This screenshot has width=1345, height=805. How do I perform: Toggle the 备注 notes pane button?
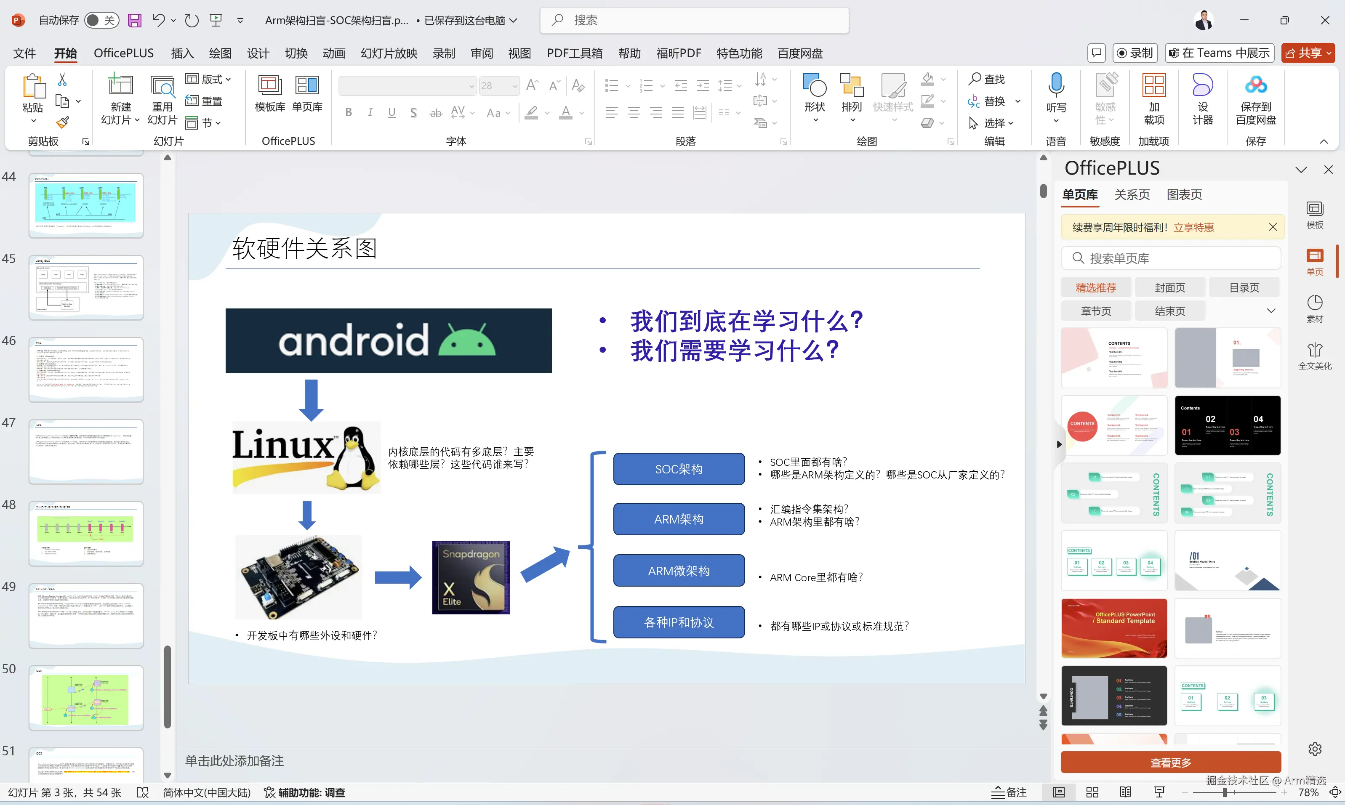pos(1009,792)
